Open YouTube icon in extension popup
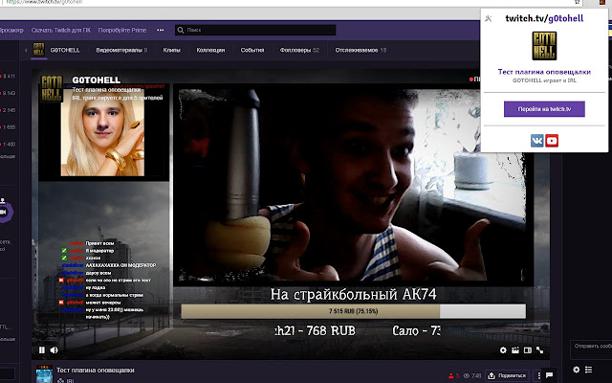Image resolution: width=612 pixels, height=383 pixels. (x=552, y=141)
